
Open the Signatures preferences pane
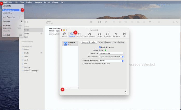[116, 34]
